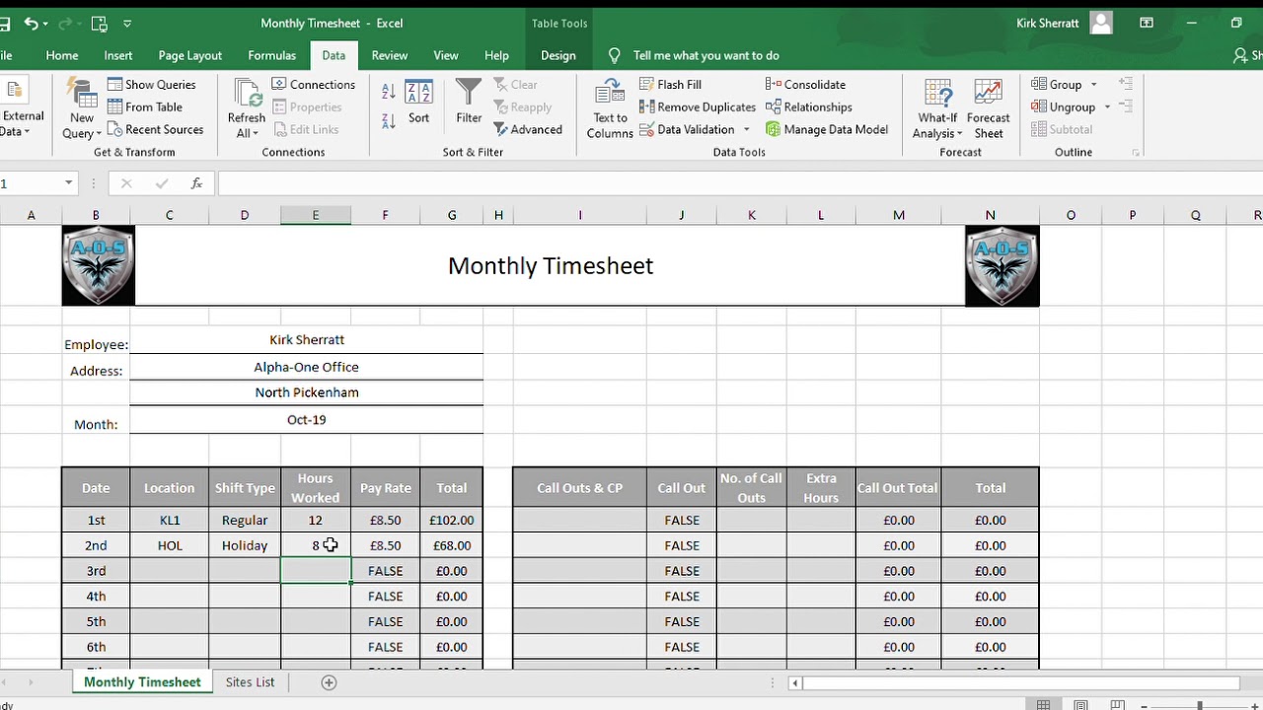Click the KL1 location cell
The height and width of the screenshot is (710, 1263).
[170, 521]
